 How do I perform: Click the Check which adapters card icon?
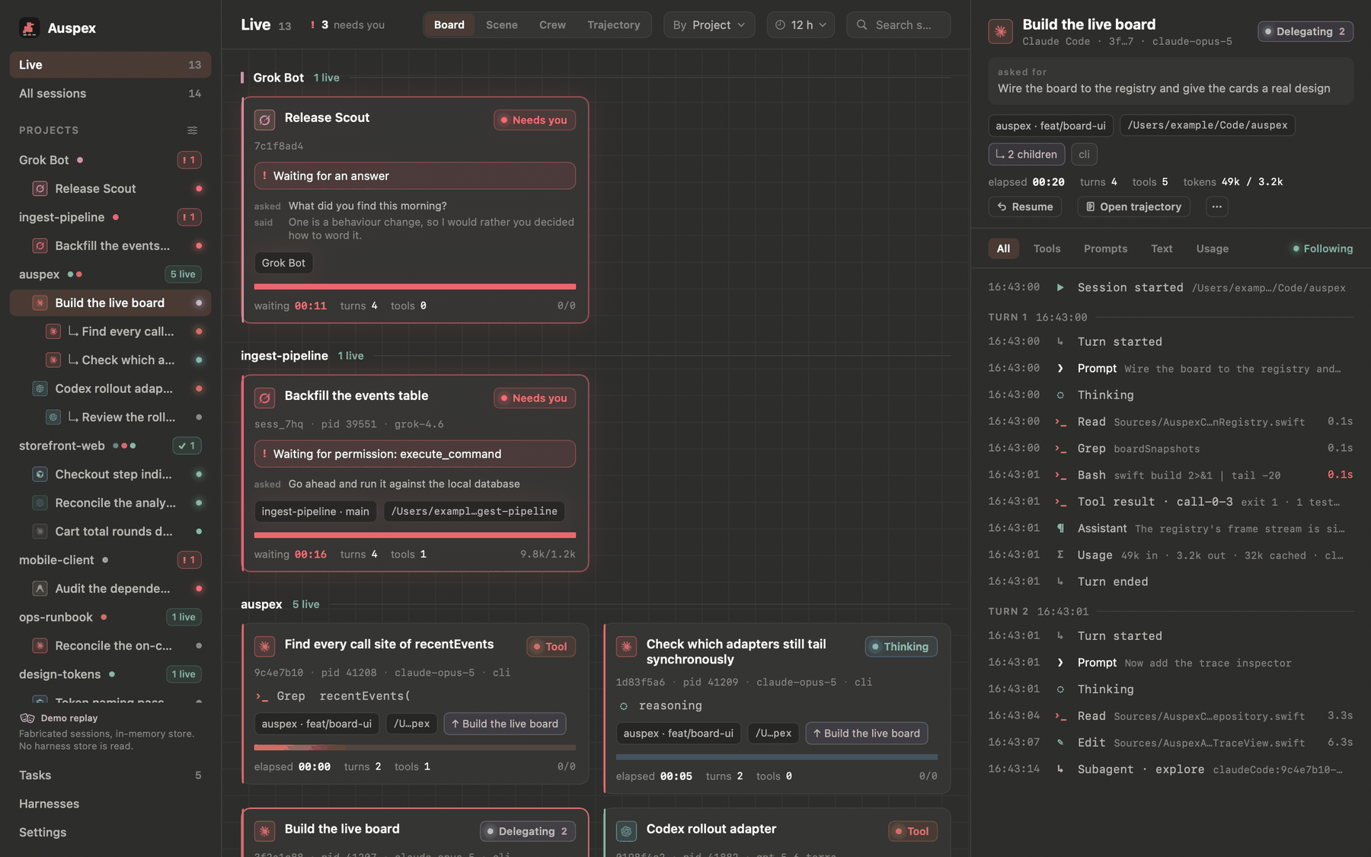626,646
